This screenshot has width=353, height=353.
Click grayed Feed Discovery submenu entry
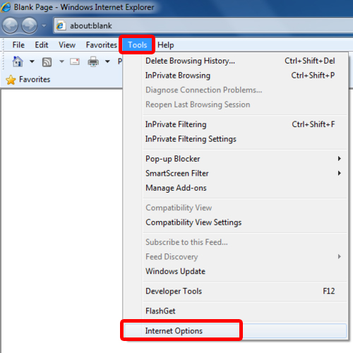point(235,256)
